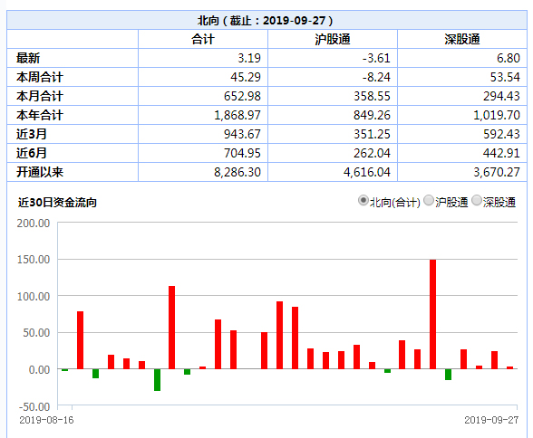Click the value 943.67 in 近3月 row

tap(242, 134)
